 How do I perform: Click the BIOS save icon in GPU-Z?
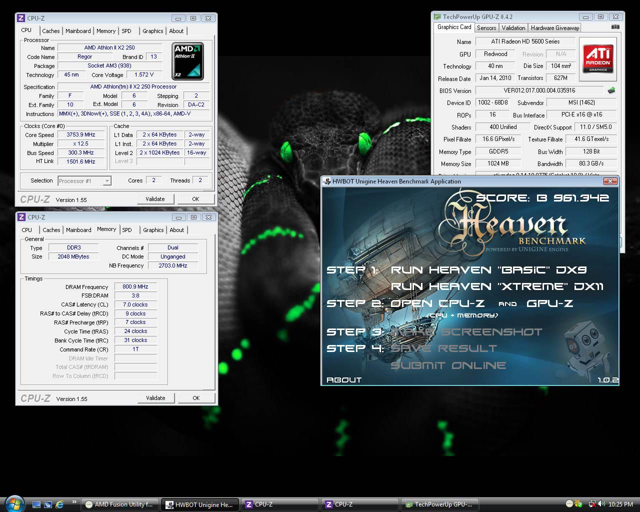point(611,90)
